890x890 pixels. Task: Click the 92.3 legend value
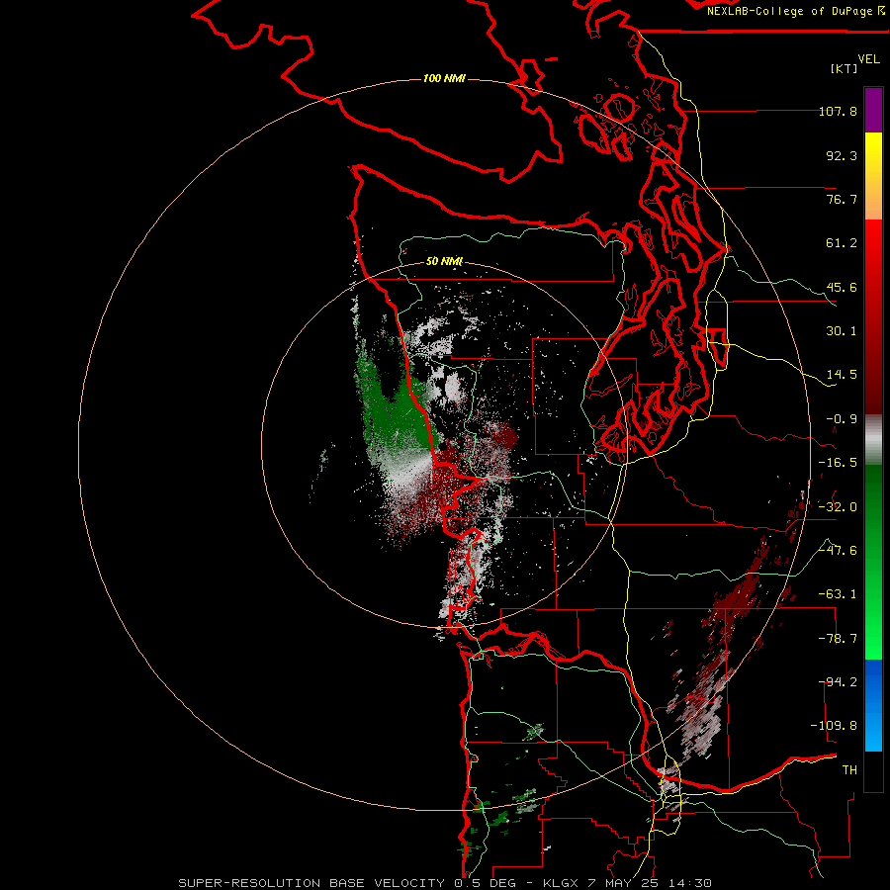[842, 155]
